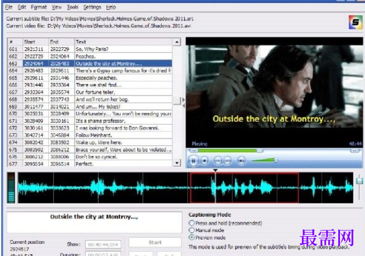Image resolution: width=365 pixels, height=256 pixels.
Task: Click the # column header
Action: [x=15, y=42]
